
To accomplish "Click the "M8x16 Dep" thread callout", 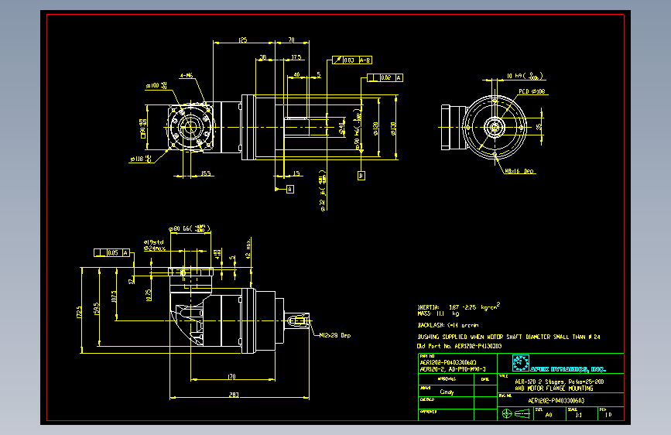I will tap(519, 171).
